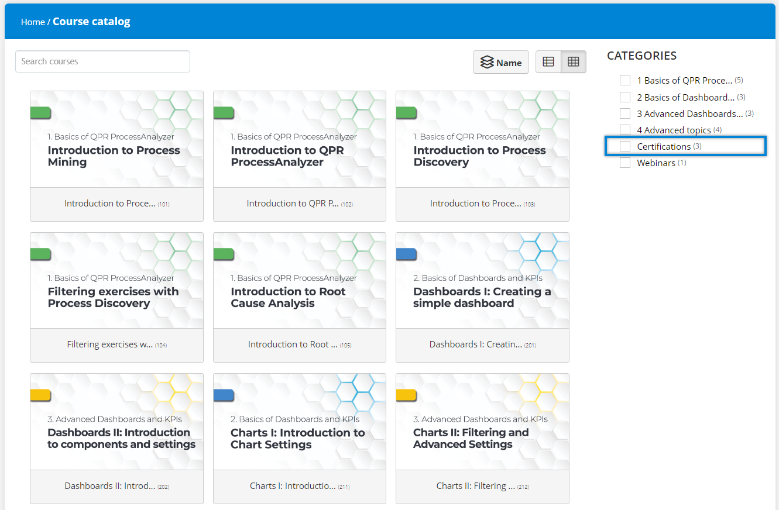Open Dashboards I: Creating a simple dashboard thumbnail
Image resolution: width=779 pixels, height=510 pixels.
tap(482, 281)
